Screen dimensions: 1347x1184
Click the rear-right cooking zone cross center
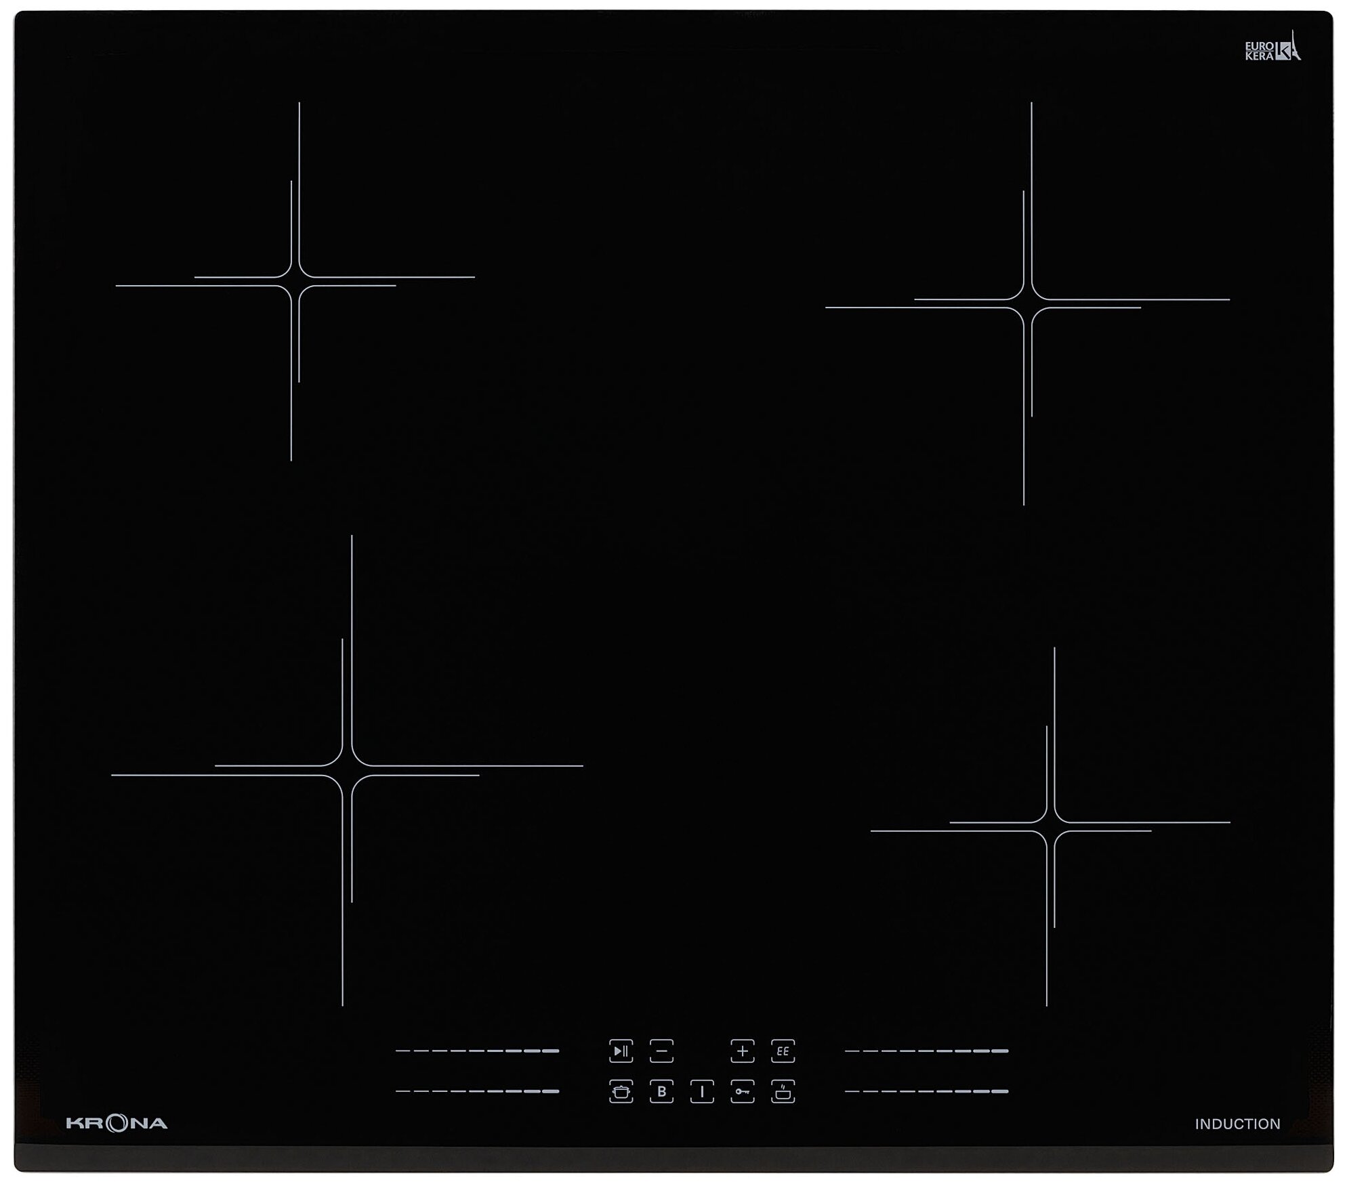pos(1028,303)
